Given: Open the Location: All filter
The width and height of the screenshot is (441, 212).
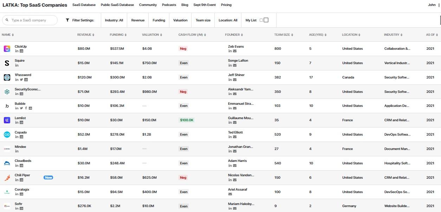Looking at the screenshot, I should [x=228, y=20].
